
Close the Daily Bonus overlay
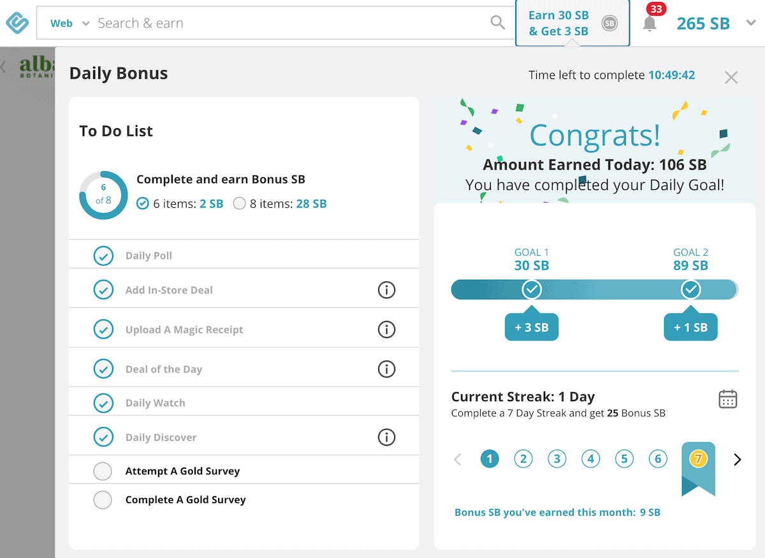[731, 77]
